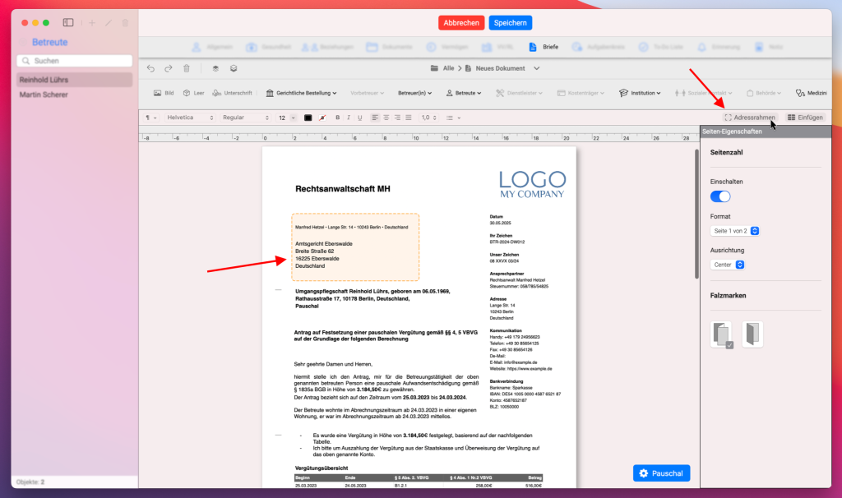Image resolution: width=842 pixels, height=498 pixels.
Task: Click the black text color swatch
Action: [308, 118]
